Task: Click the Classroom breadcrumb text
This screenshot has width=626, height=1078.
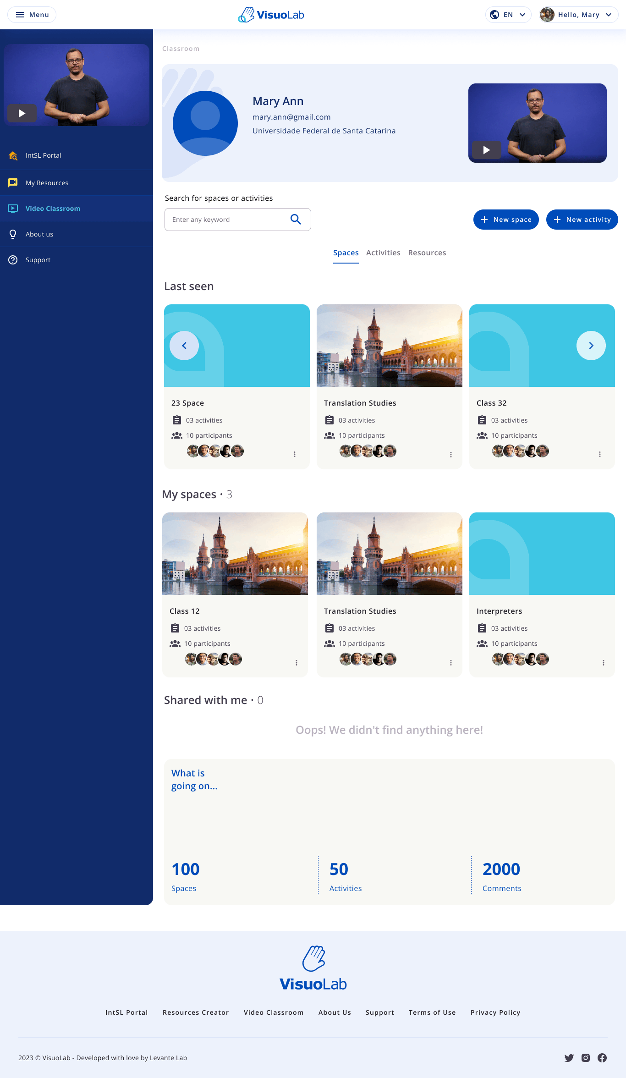Action: (181, 49)
